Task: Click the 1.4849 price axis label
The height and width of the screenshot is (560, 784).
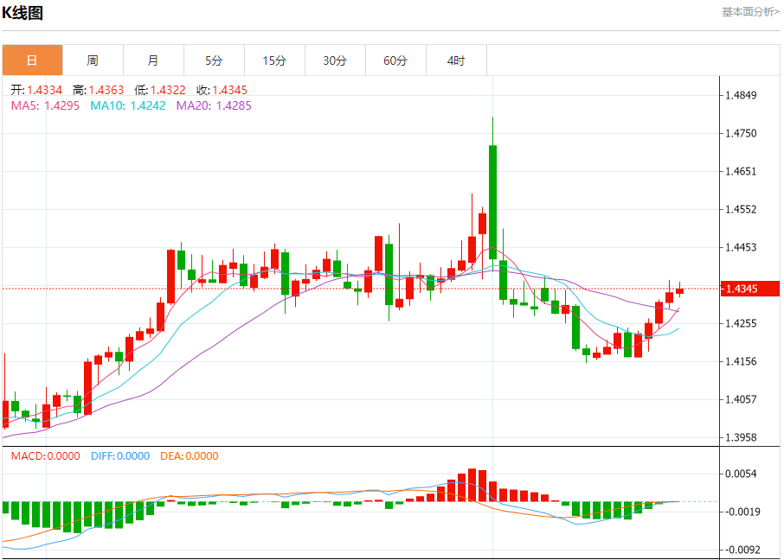Action: 741,95
